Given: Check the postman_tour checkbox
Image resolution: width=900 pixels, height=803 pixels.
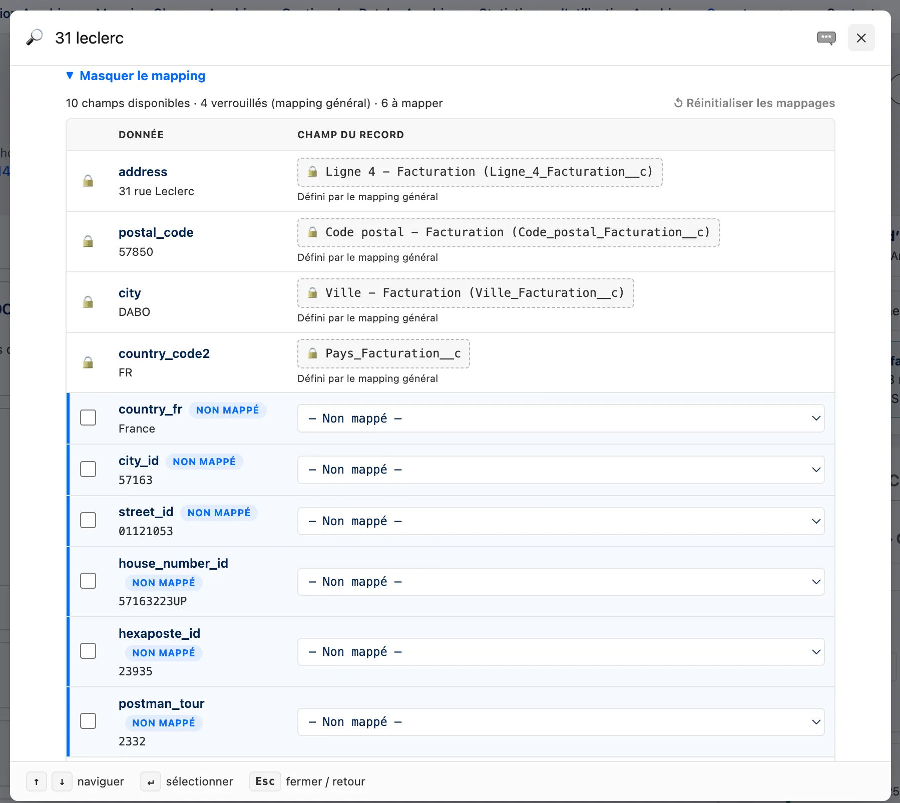Looking at the screenshot, I should pos(88,721).
